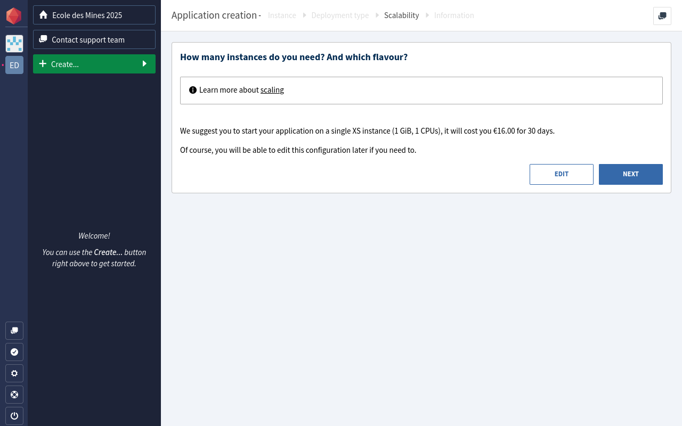682x426 pixels.
Task: Go to the Deployment type step
Action: pos(340,15)
